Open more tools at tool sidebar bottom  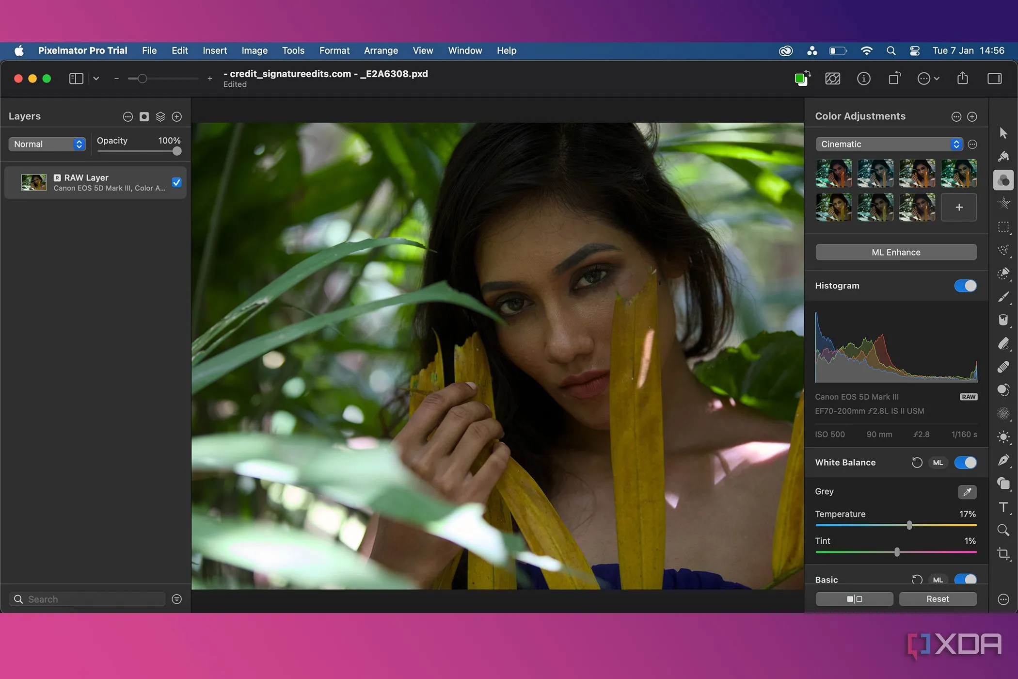click(1003, 599)
